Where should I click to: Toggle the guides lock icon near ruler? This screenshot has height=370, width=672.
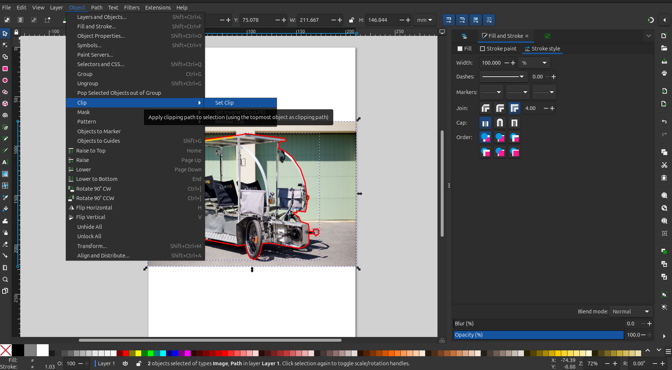(16, 32)
